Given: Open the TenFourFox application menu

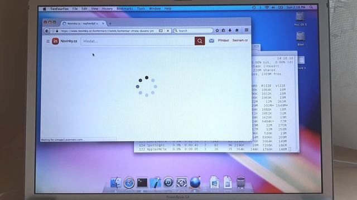Looking at the screenshot, I should (60, 9).
